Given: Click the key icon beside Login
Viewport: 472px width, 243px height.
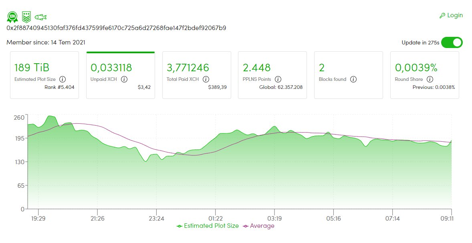Looking at the screenshot, I should [442, 16].
